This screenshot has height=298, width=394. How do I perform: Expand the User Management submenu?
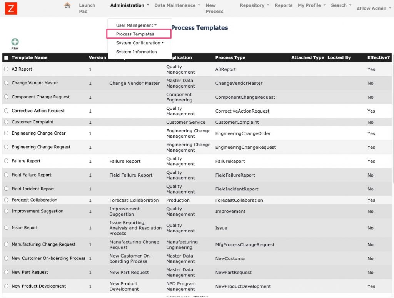(x=136, y=25)
